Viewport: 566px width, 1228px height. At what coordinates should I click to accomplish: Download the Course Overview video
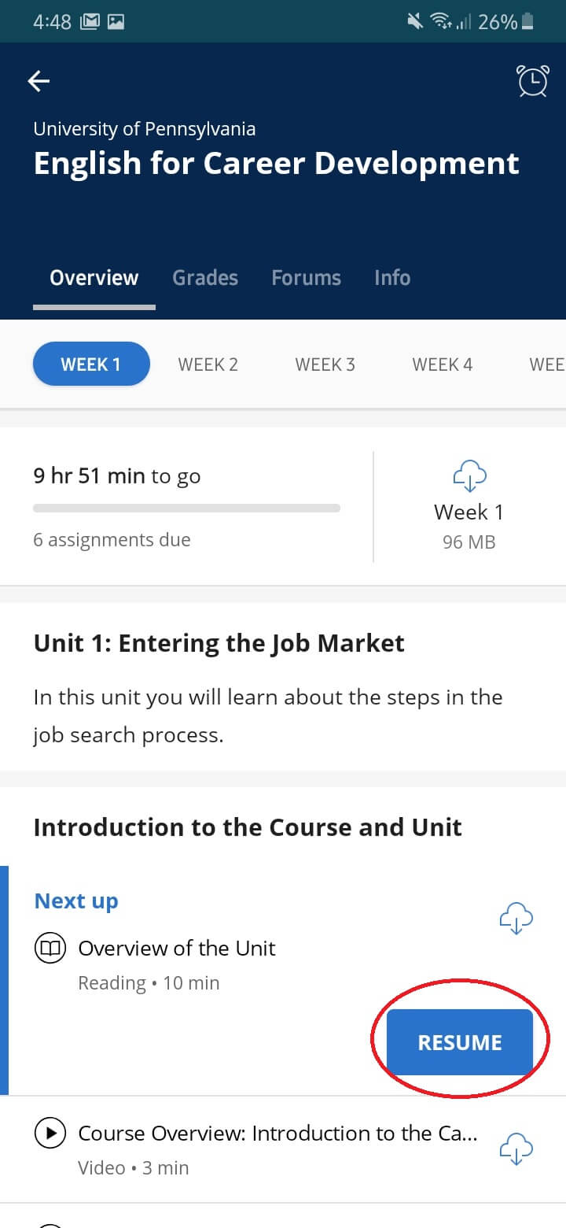(516, 1148)
